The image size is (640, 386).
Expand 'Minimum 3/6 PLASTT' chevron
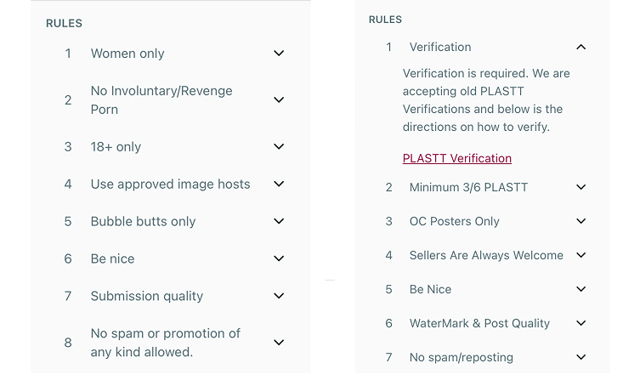[x=581, y=188]
